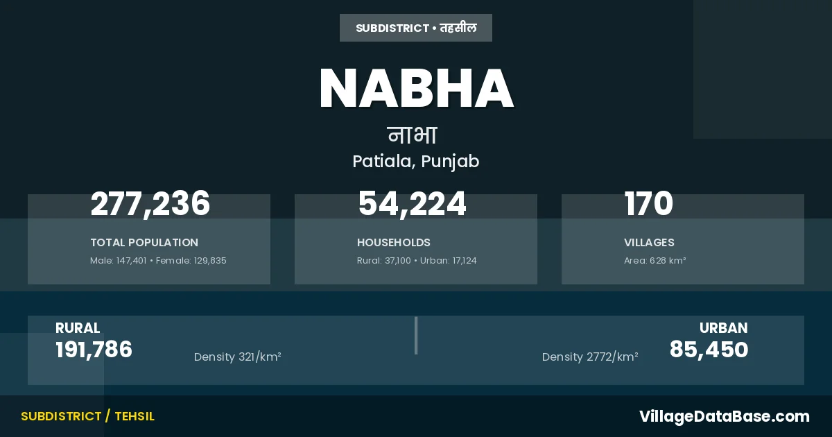Click the RURAL heading
Image resolution: width=832 pixels, height=437 pixels.
click(x=78, y=328)
